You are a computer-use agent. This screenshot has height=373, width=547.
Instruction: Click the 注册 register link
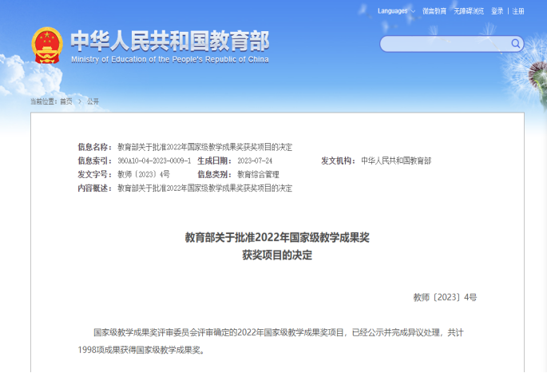coord(518,11)
